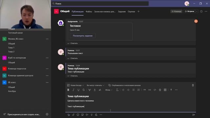This screenshot has width=210, height=118.
Task: Open the meet now icon below the compose box
Action: 87,115
